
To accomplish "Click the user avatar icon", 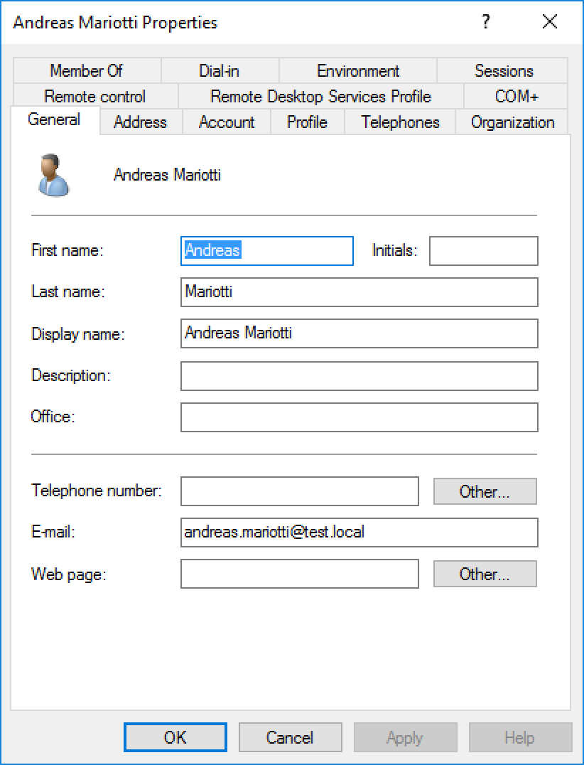I will pos(53,176).
